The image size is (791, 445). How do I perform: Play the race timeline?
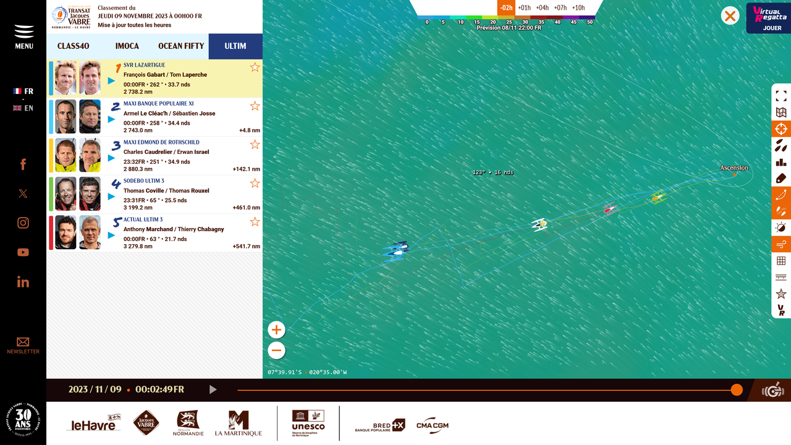(x=213, y=389)
